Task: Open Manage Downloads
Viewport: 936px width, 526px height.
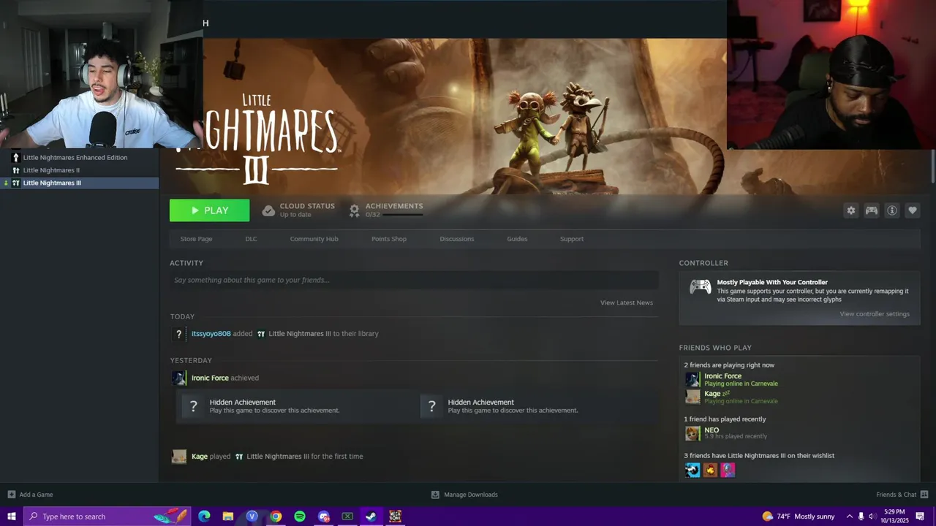Action: tap(471, 495)
